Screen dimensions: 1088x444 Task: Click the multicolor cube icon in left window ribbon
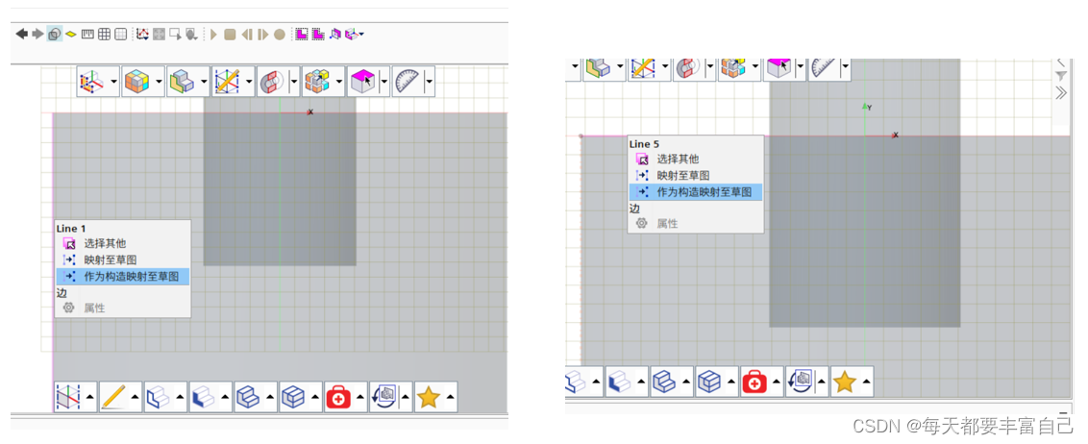click(136, 82)
